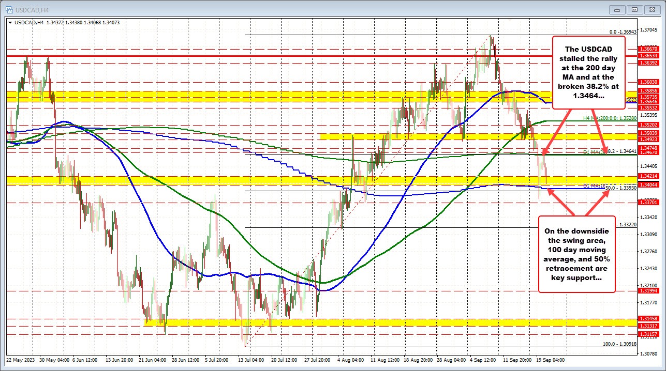Select the tall September candlestick at the high

(x=491, y=52)
